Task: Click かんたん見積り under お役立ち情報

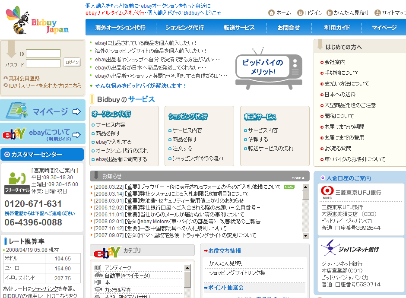Action: click(226, 263)
